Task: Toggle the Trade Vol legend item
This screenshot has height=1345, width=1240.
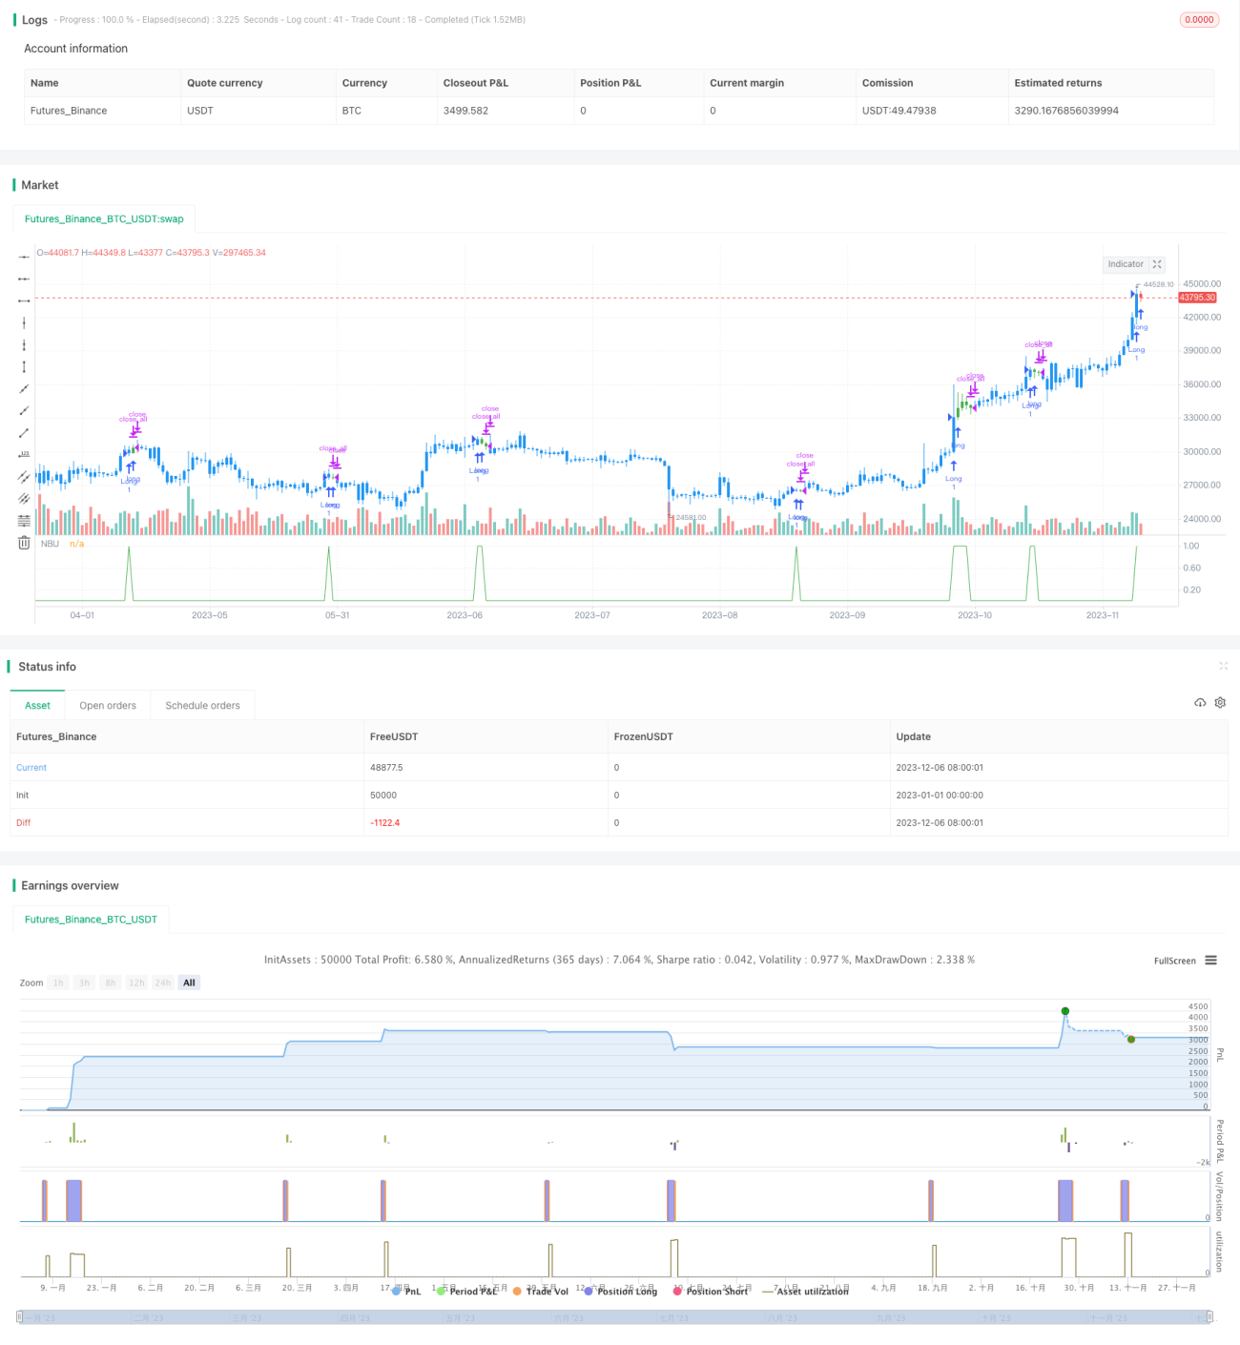Action: click(540, 1292)
